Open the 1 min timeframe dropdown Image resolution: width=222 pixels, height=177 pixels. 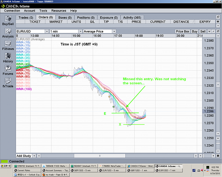(x=80, y=32)
